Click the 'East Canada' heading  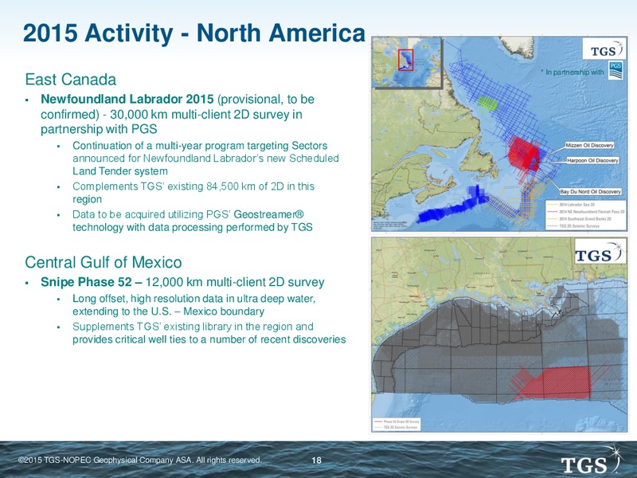[x=71, y=79]
